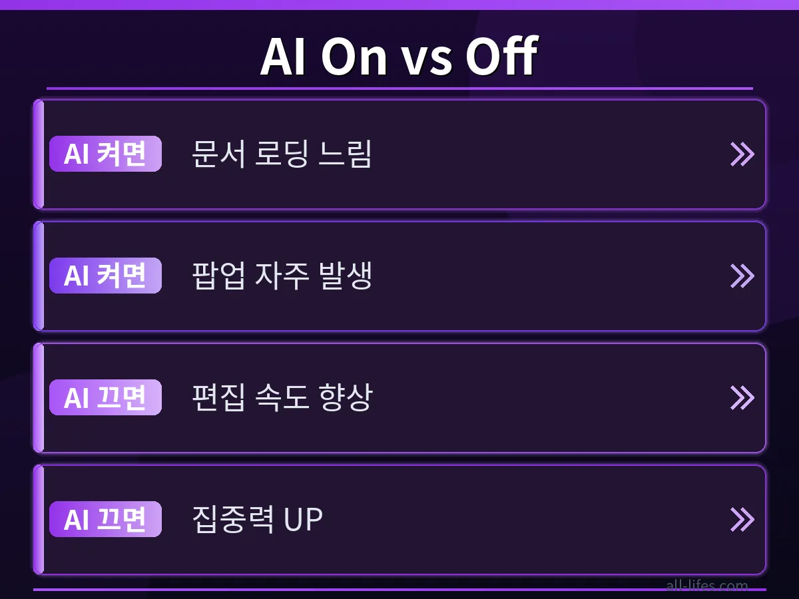The height and width of the screenshot is (599, 799).
Task: Click the purple divider line under the title
Action: [x=400, y=88]
